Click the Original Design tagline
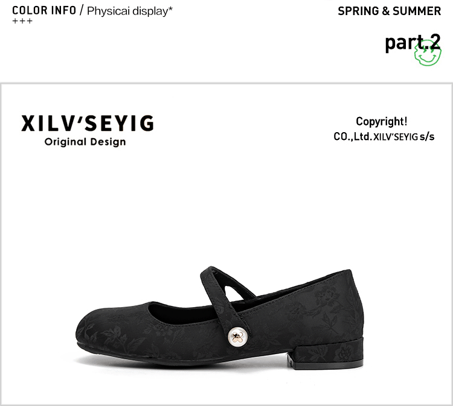Viewport: 453px width, 406px height. 85,142
